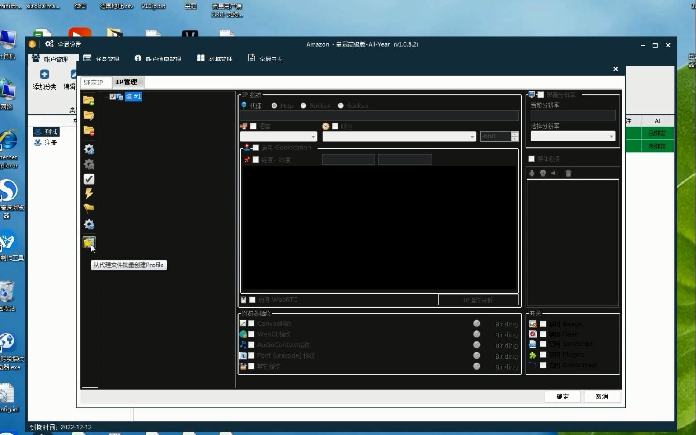Select the 测试 category in account list
The width and height of the screenshot is (696, 435).
[x=46, y=132]
